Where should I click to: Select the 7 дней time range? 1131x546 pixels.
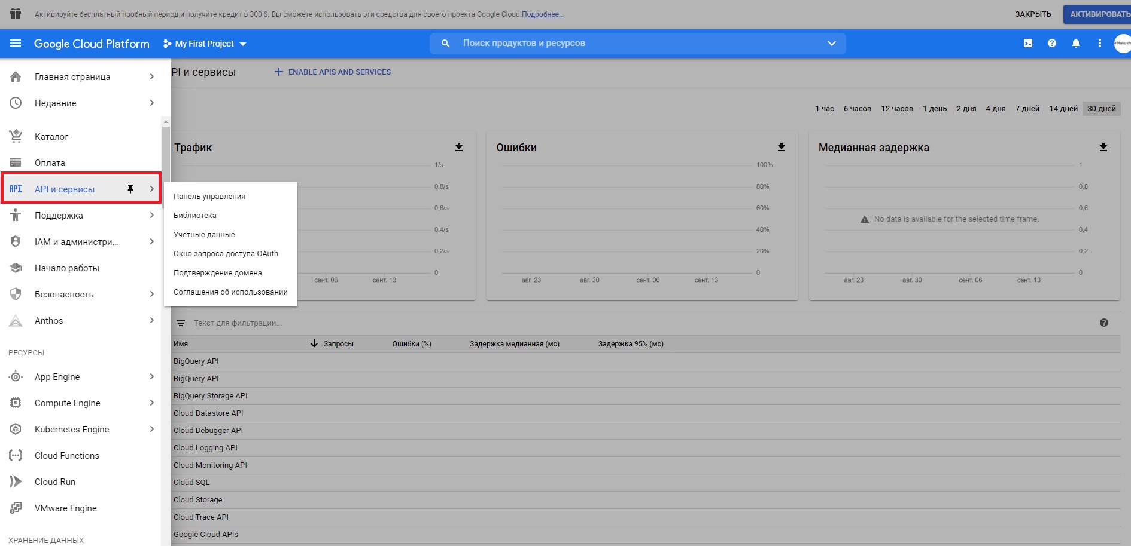[1027, 109]
